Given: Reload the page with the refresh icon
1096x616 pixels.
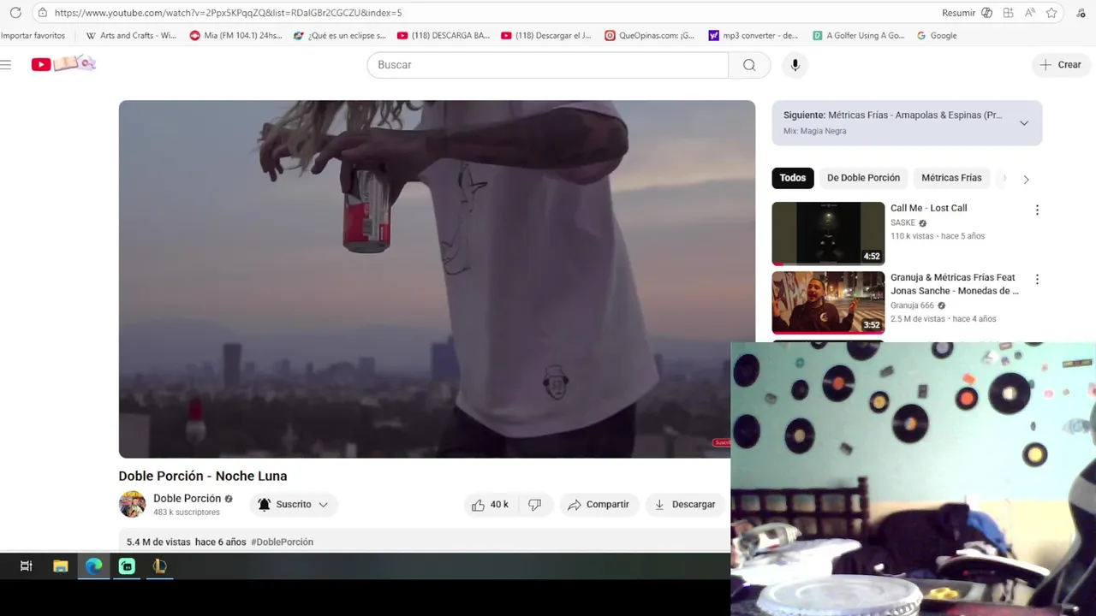Looking at the screenshot, I should pyautogui.click(x=15, y=13).
